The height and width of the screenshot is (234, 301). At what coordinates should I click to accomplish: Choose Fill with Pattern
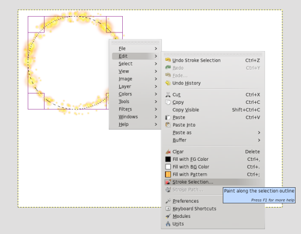click(213, 175)
